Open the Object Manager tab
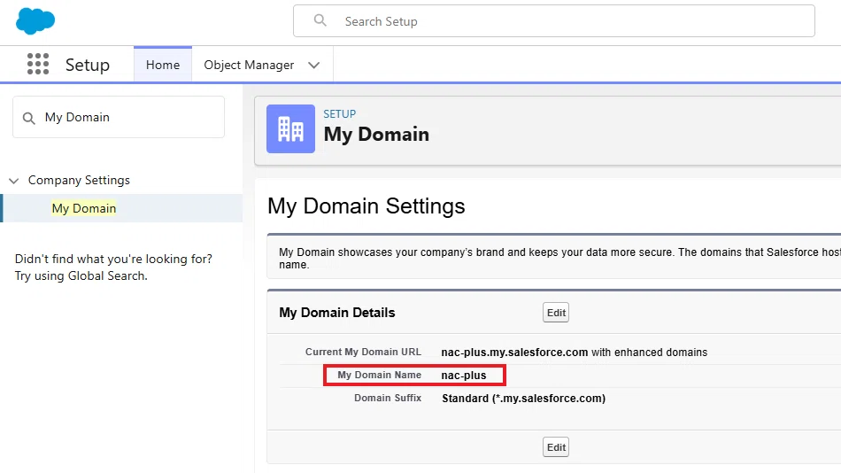The image size is (841, 473). click(x=249, y=65)
